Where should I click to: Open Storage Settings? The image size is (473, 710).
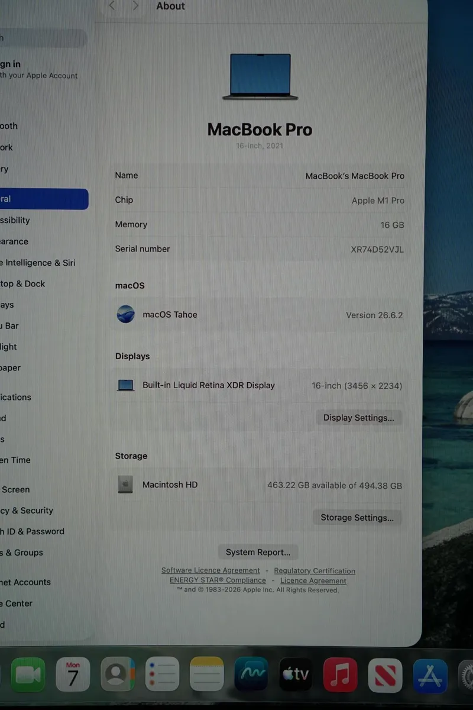[357, 518]
